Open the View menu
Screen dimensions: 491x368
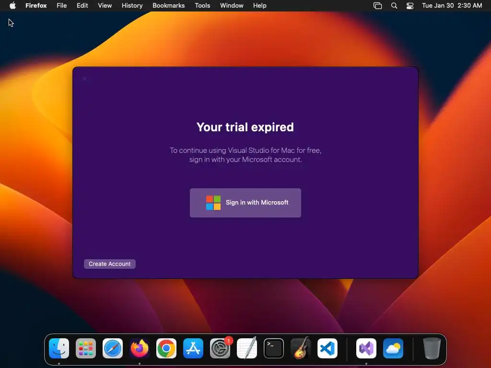(x=105, y=6)
